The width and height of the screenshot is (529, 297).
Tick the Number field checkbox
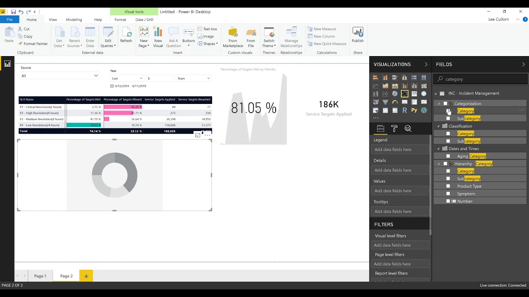coord(448,201)
